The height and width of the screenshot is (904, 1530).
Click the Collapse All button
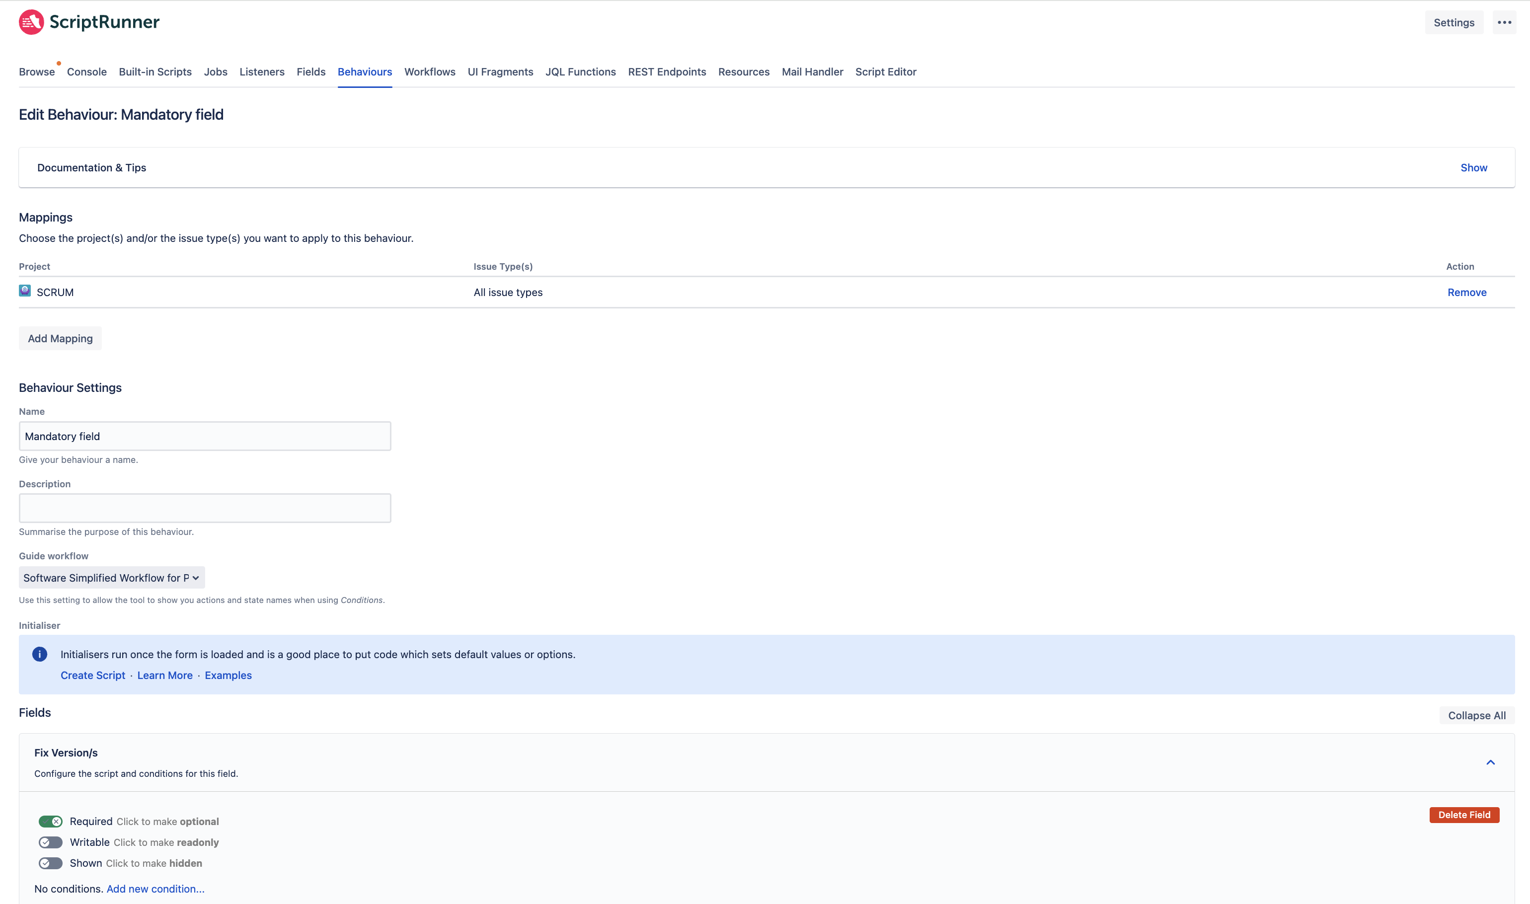(1476, 715)
